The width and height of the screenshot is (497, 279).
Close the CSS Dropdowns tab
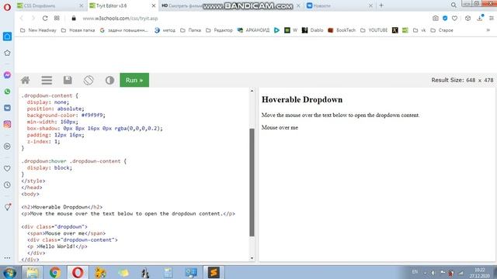81,5
